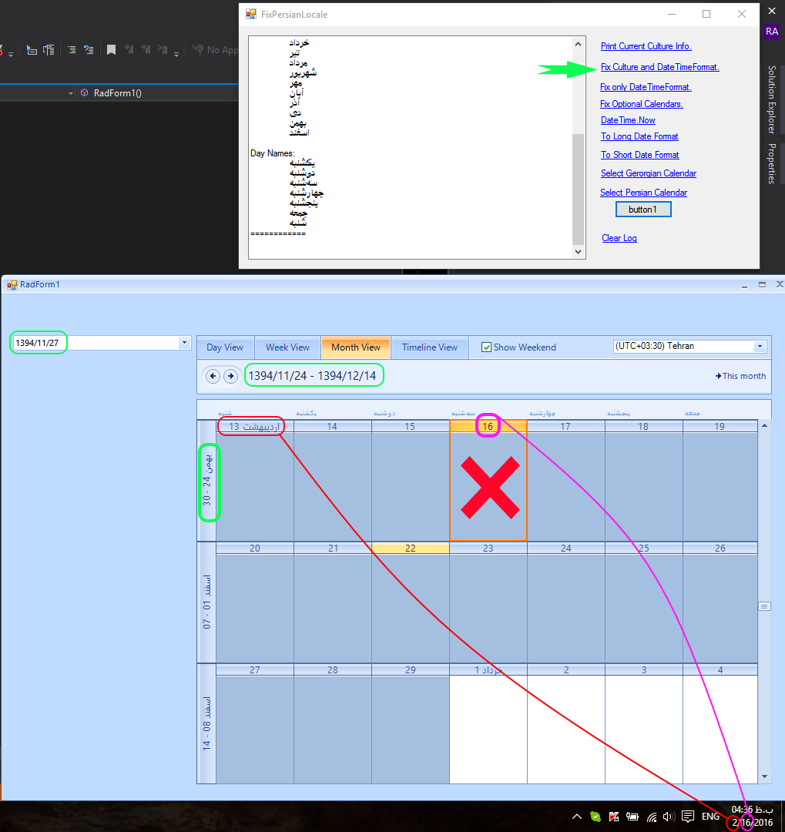The image size is (785, 832).
Task: Click the taskbar clock and date
Action: tap(752, 816)
